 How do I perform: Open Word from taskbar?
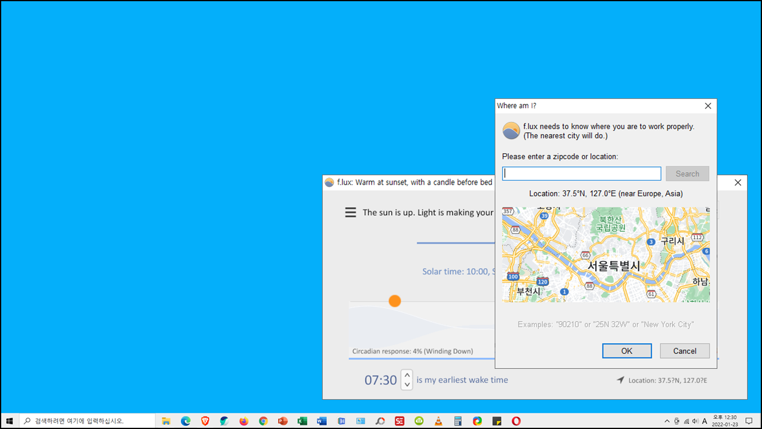point(321,421)
